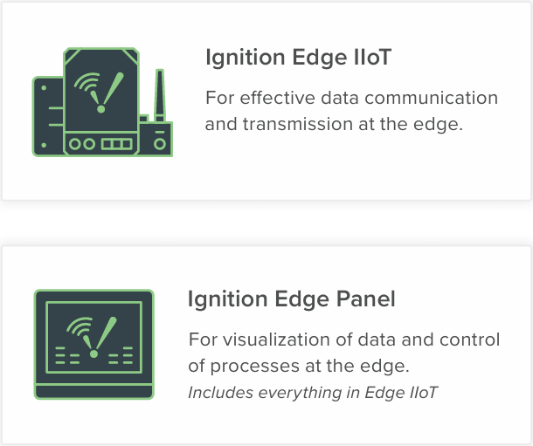
Task: Open the "Ignition Edge IIoT" heading
Action: click(x=299, y=58)
